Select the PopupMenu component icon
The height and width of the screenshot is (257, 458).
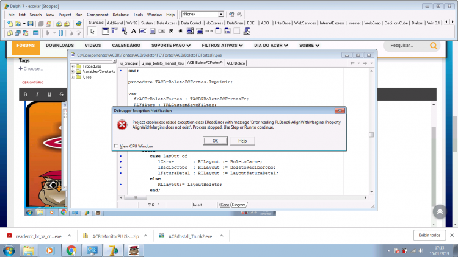click(x=124, y=31)
